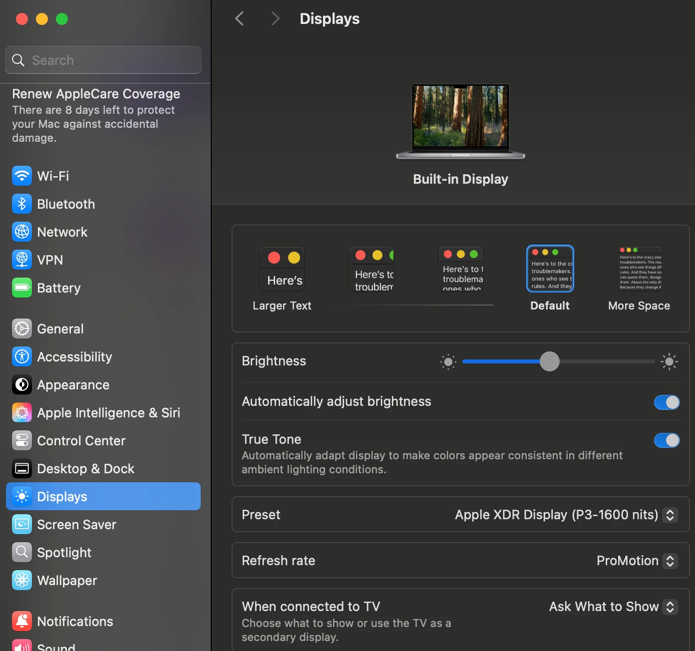Click the high brightness sun icon

pos(669,361)
